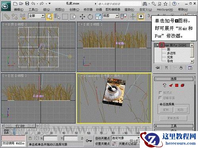Image resolution: width=198 pixels, height=148 pixels.
Task: Click the 自动关键点 auto key button
Action: [x=103, y=138]
